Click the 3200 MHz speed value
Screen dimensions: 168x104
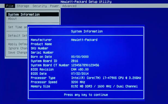78,82
